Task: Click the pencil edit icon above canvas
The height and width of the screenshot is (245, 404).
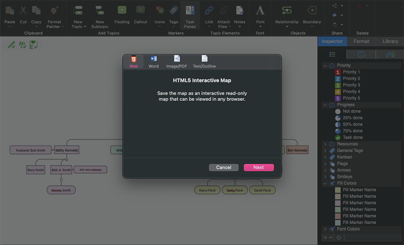Action: (x=12, y=45)
